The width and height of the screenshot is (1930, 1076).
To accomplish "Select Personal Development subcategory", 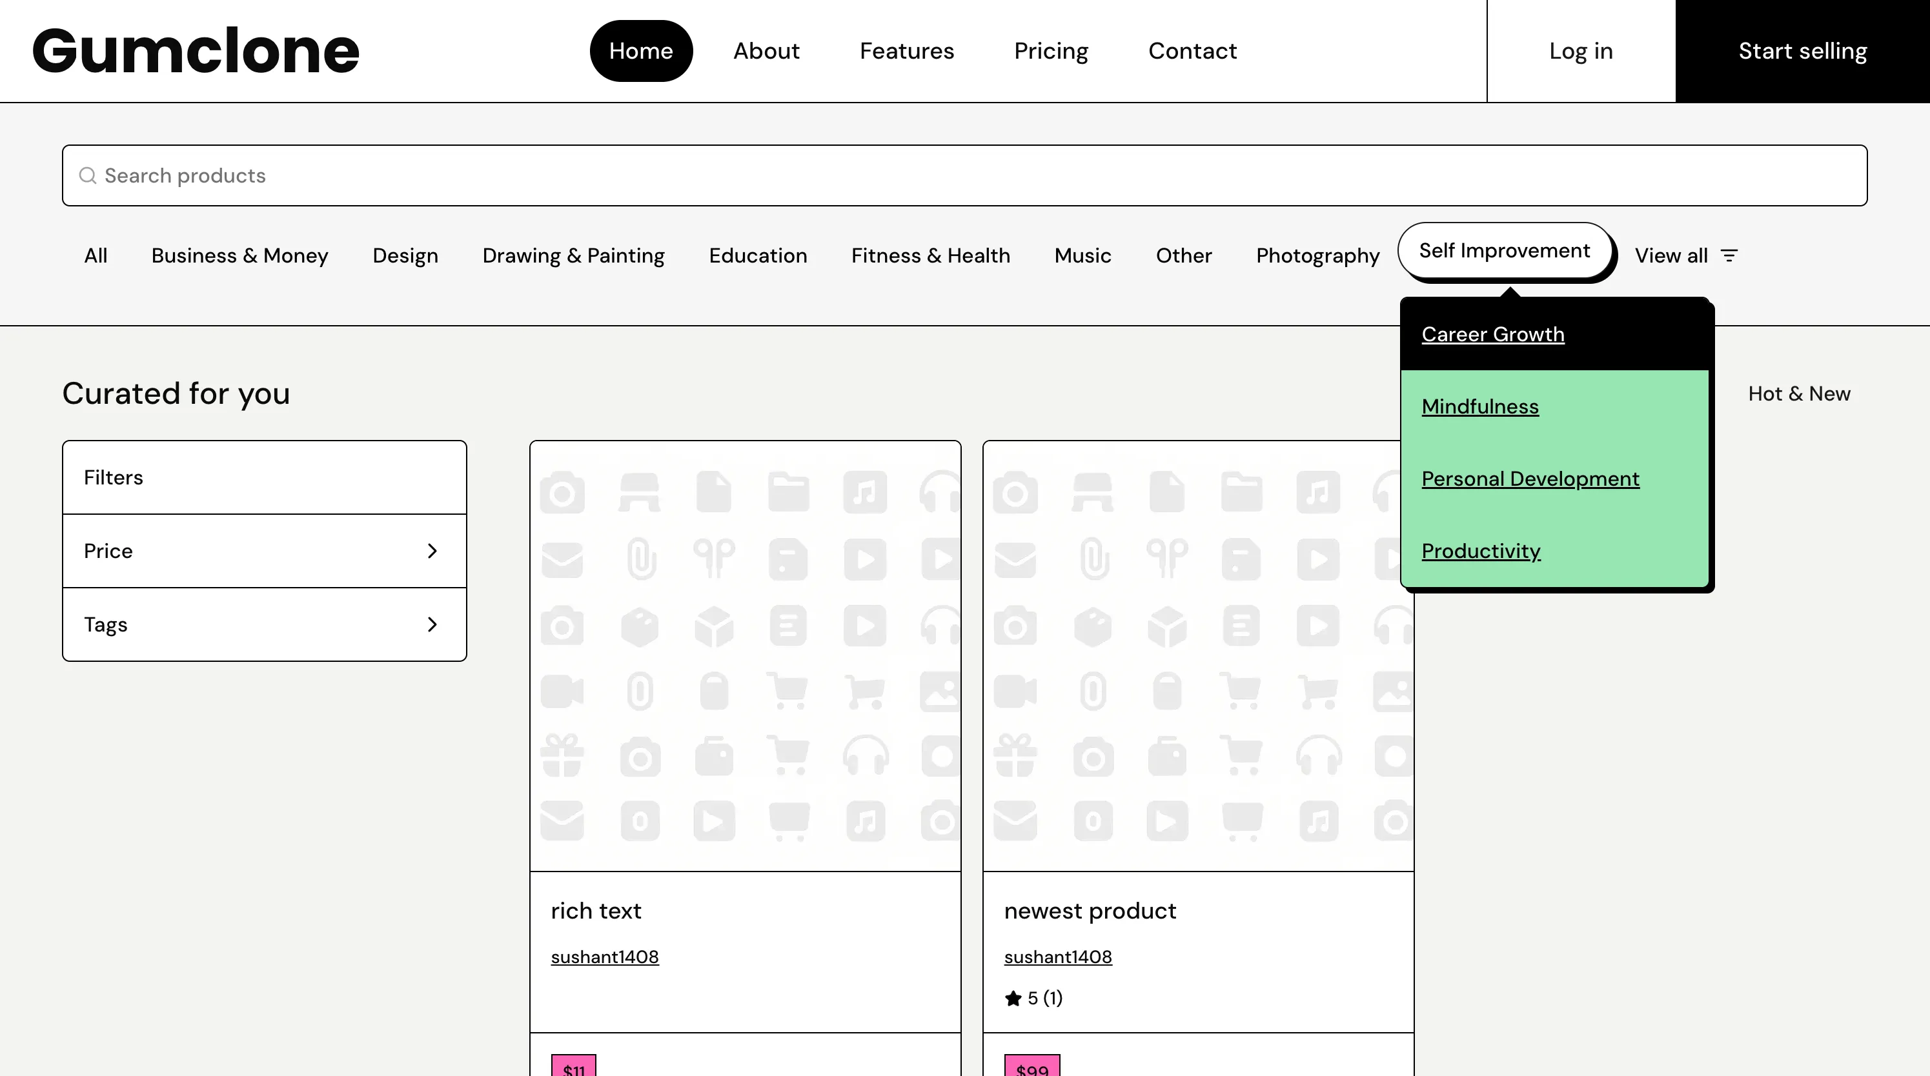I will (x=1530, y=479).
